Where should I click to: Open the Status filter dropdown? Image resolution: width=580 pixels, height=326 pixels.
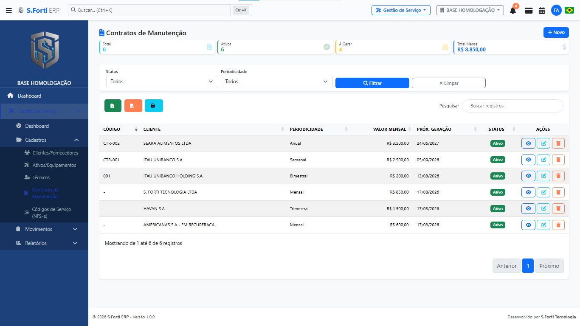(x=162, y=81)
